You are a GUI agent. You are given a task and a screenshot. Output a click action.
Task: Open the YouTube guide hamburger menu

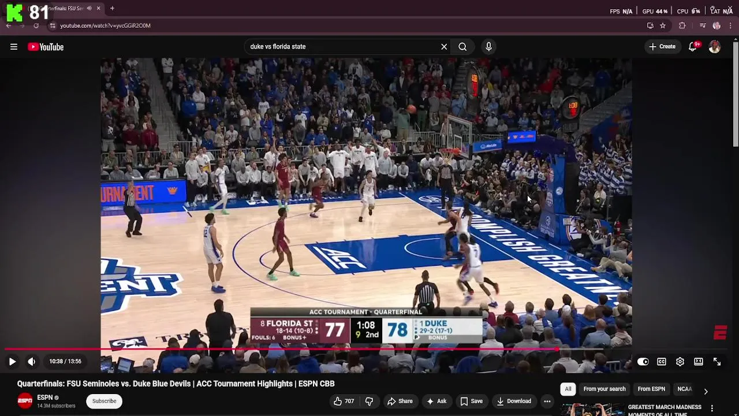click(14, 47)
